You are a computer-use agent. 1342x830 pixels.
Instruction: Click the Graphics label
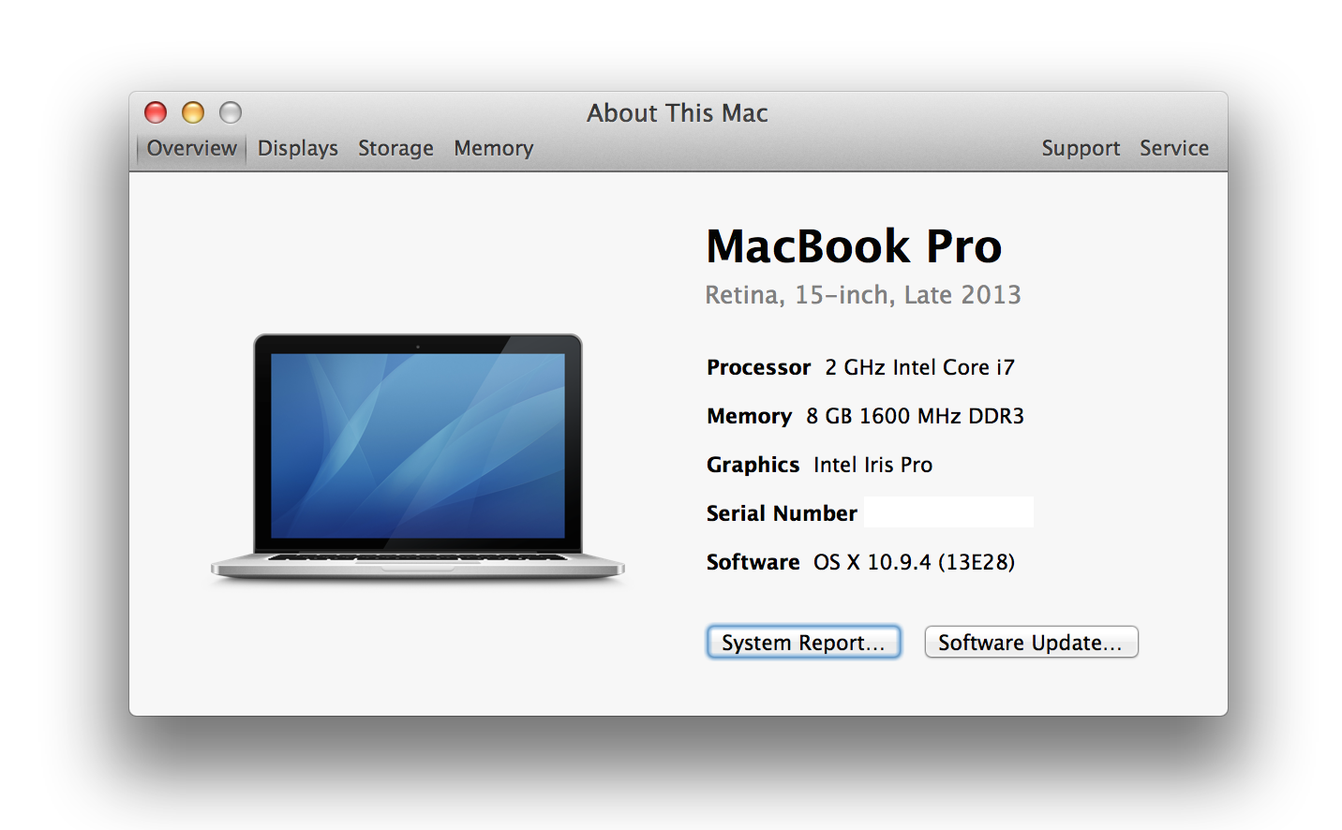(x=753, y=465)
